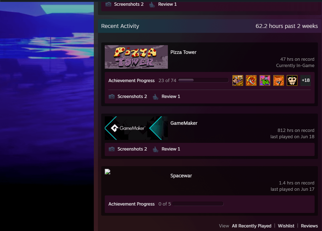Go to the Wishlist link
Screen dimensions: 322x231
coord(286,226)
